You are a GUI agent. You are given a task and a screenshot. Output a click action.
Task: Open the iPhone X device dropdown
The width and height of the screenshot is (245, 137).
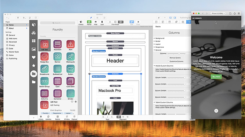[x=218, y=13]
